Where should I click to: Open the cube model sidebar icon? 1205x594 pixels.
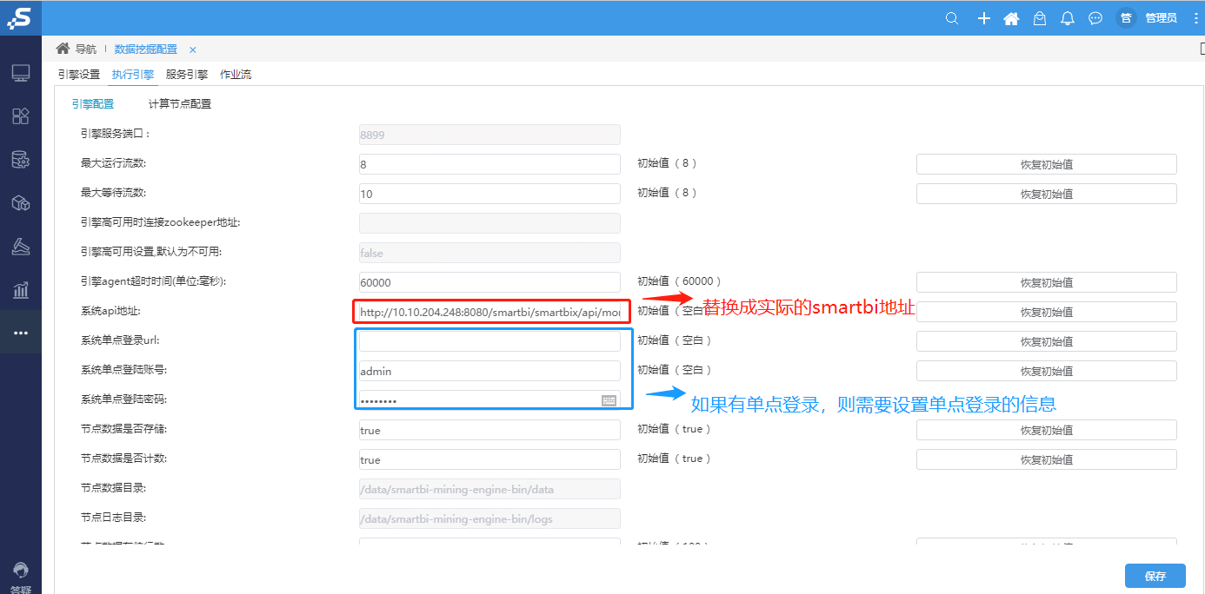(x=21, y=203)
